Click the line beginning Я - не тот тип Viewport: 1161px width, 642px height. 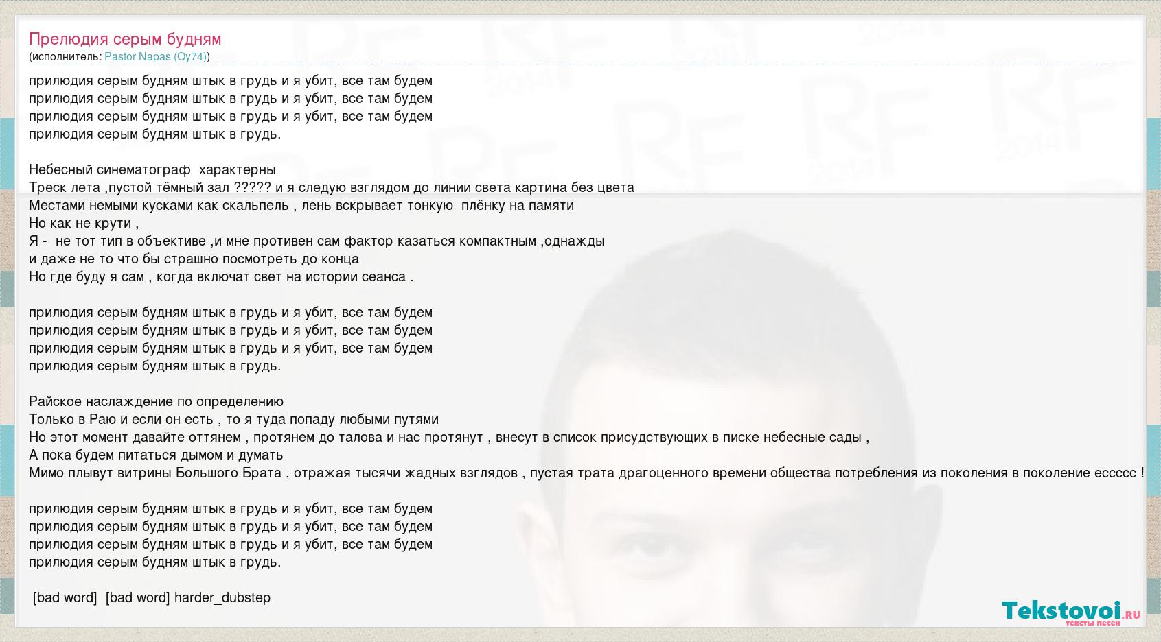[316, 241]
